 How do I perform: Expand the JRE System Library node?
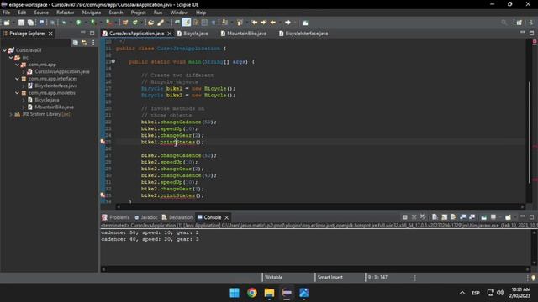(11, 114)
